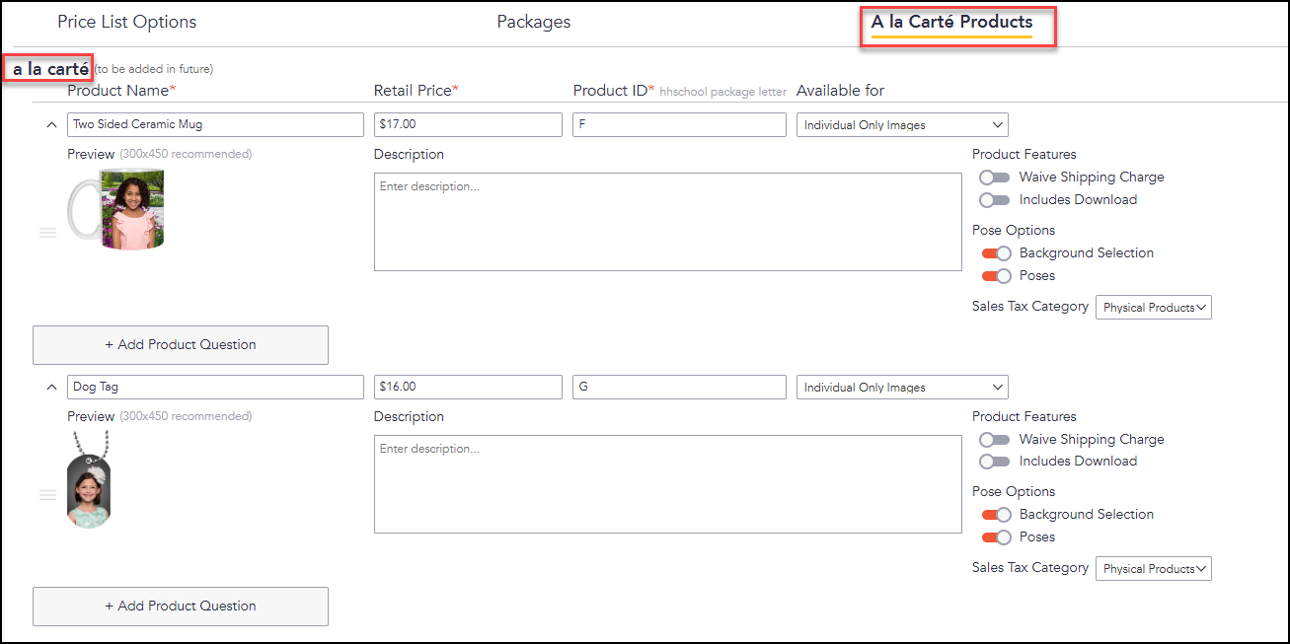Viewport: 1290px width, 644px height.
Task: Enable Waive Shipping Charge for the mug
Action: tap(995, 178)
